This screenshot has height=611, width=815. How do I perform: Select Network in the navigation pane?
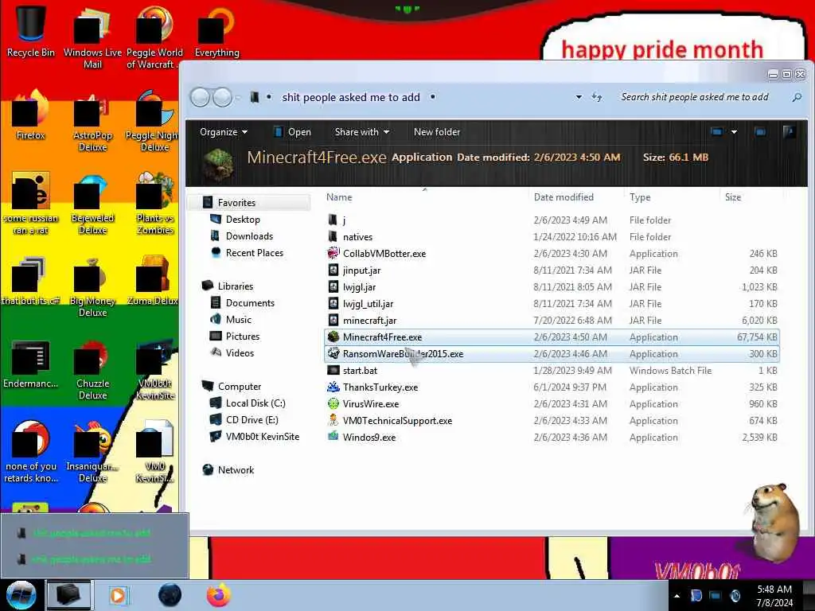pos(236,469)
